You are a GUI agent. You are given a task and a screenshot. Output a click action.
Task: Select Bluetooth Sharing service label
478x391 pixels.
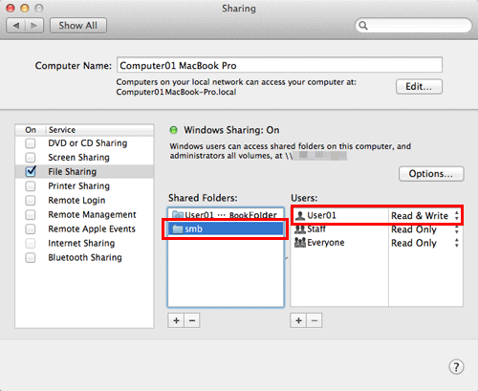click(x=85, y=257)
